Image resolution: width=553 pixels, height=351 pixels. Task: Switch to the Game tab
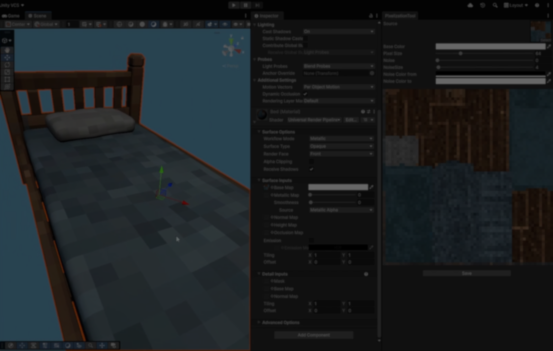[11, 16]
